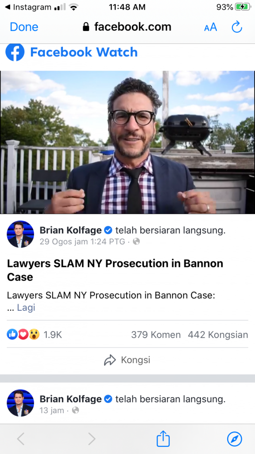Open Brian Kolfage profile picture on first post
The image size is (255, 454).
pyautogui.click(x=20, y=234)
